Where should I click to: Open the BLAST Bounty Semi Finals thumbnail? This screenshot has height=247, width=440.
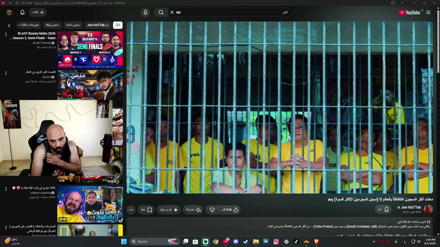(90, 49)
